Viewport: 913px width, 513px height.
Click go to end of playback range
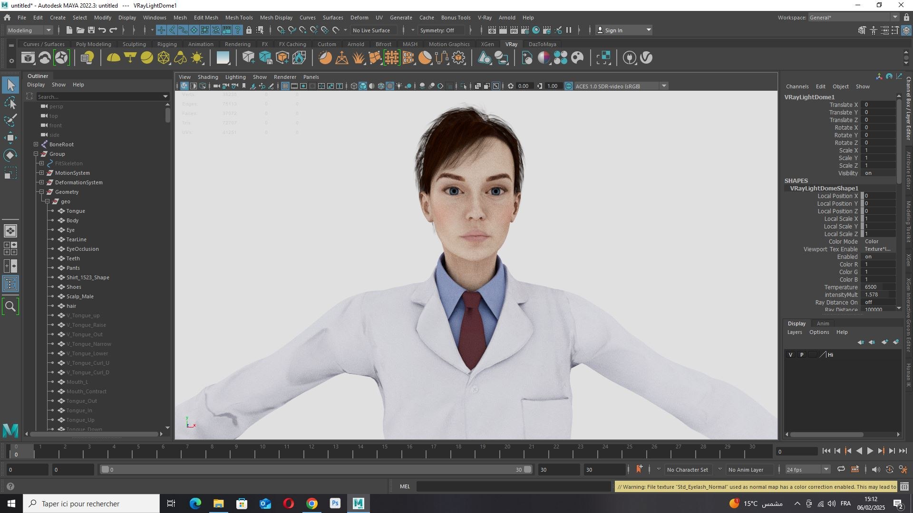903,451
